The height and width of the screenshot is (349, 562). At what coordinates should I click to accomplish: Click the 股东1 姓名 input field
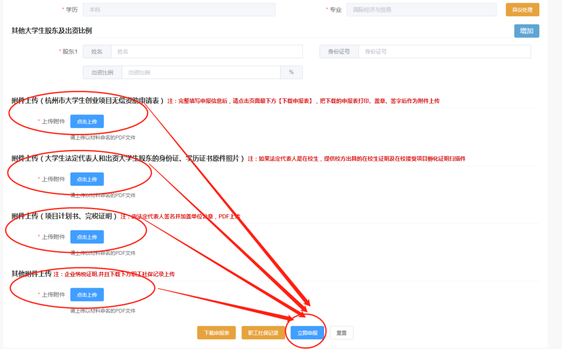(x=207, y=51)
